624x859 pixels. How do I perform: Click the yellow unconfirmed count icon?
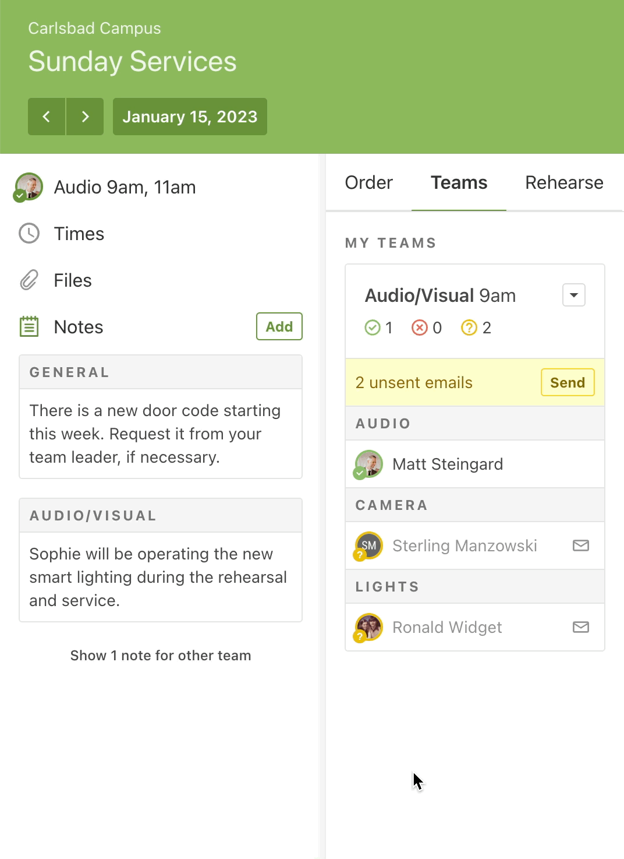click(x=469, y=328)
